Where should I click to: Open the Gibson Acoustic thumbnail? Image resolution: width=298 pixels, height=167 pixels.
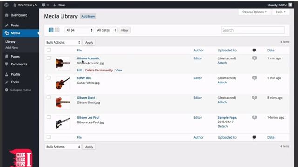[x=63, y=64]
